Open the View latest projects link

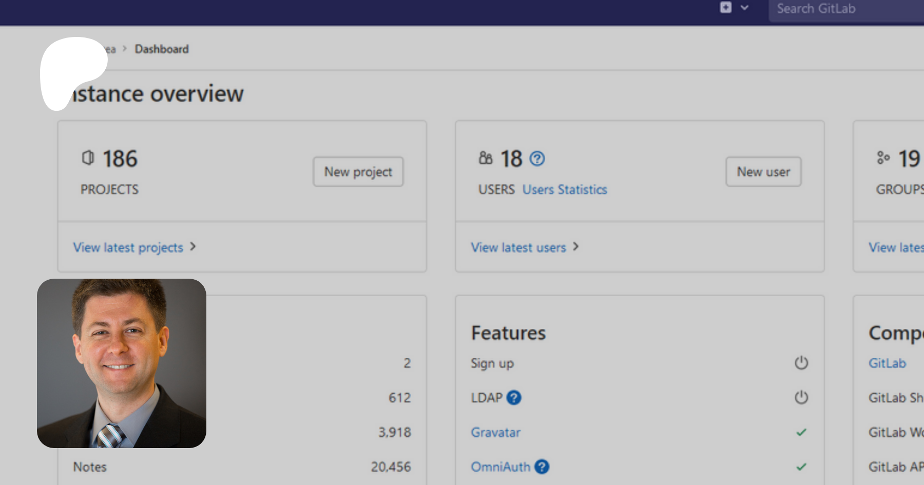128,247
